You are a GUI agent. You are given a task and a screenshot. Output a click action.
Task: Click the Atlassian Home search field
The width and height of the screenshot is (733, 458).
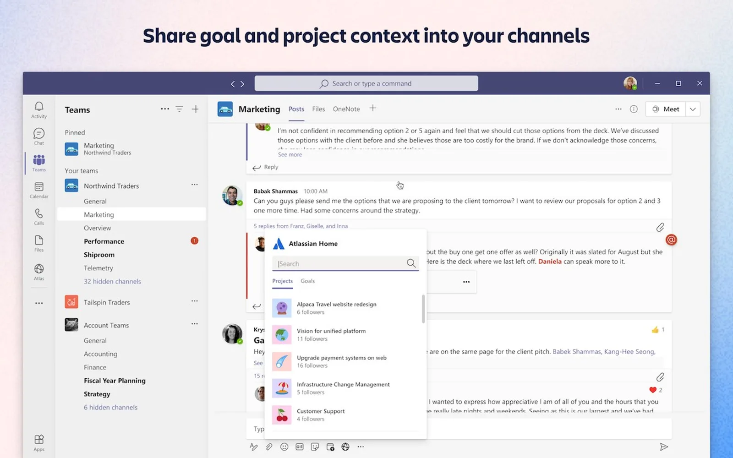click(x=345, y=263)
